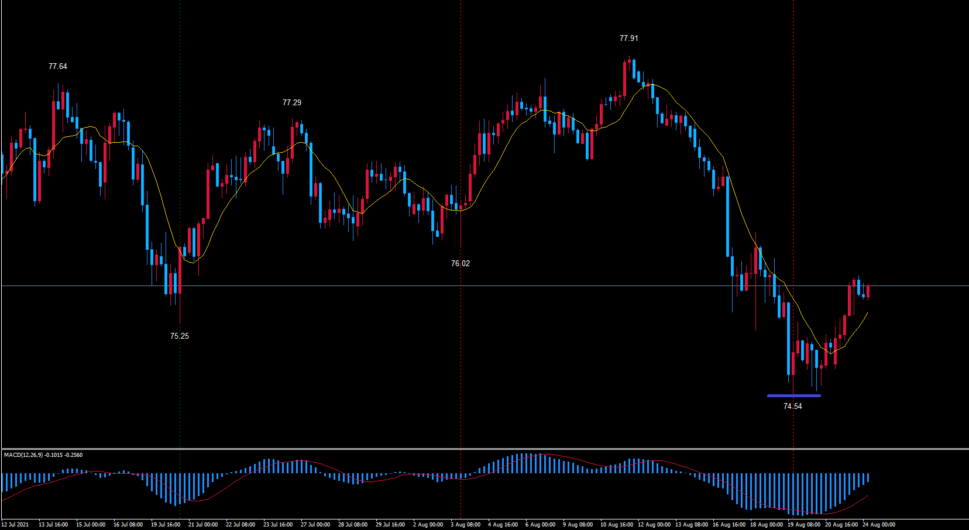969x530 pixels.
Task: Click the 19 Aug 08:00 time label
Action: [x=803, y=525]
